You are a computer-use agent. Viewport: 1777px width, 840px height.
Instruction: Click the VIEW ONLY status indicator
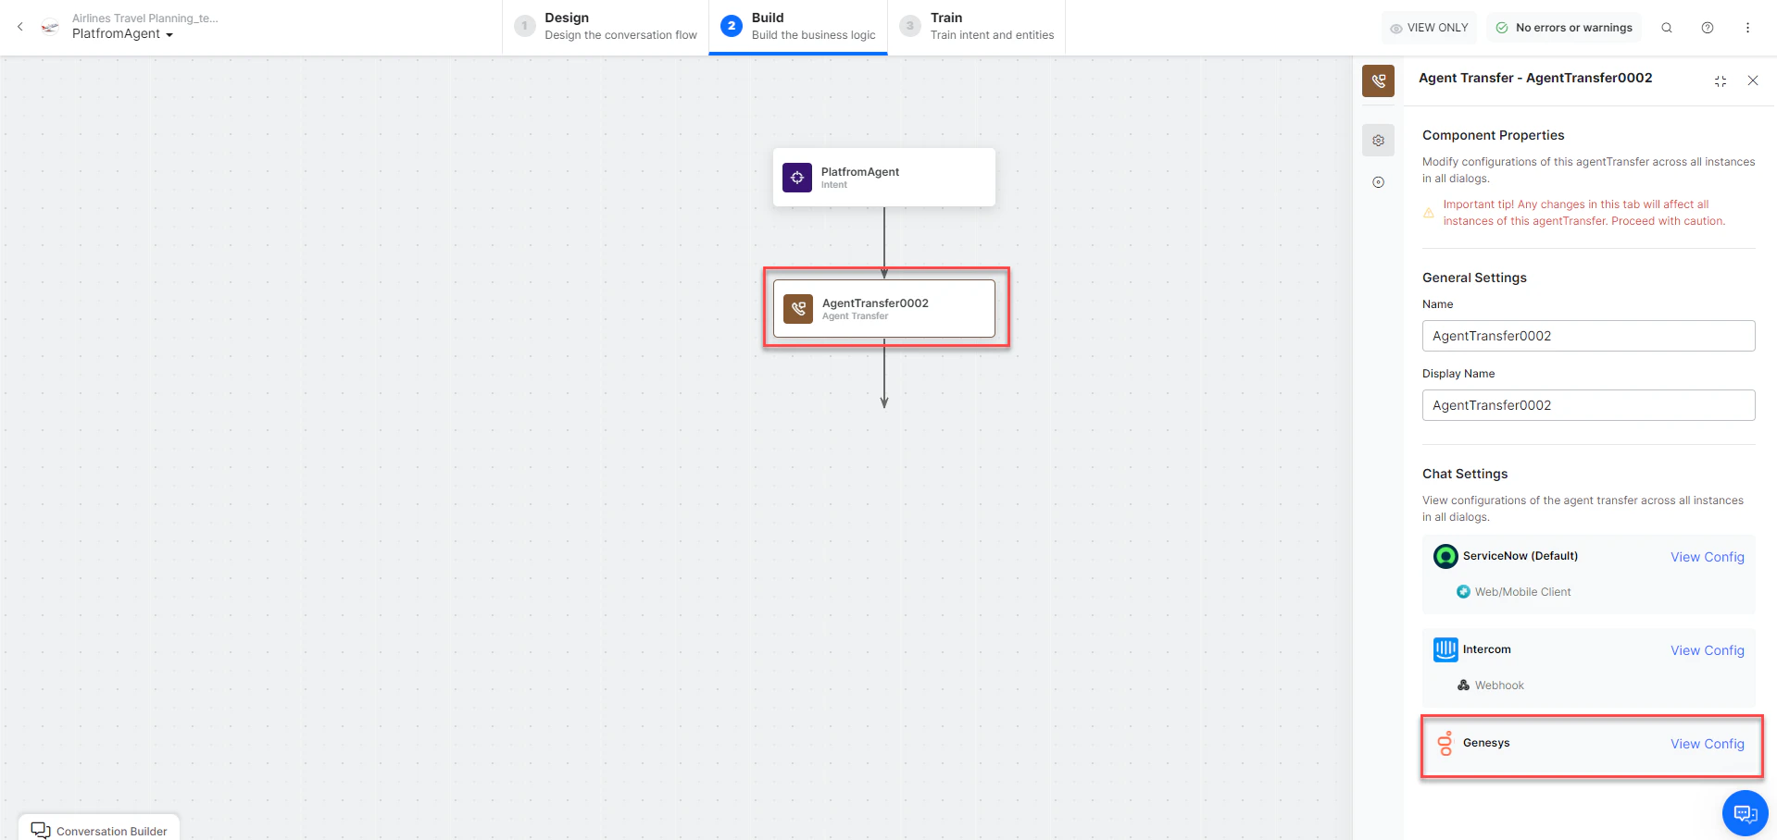click(1429, 27)
